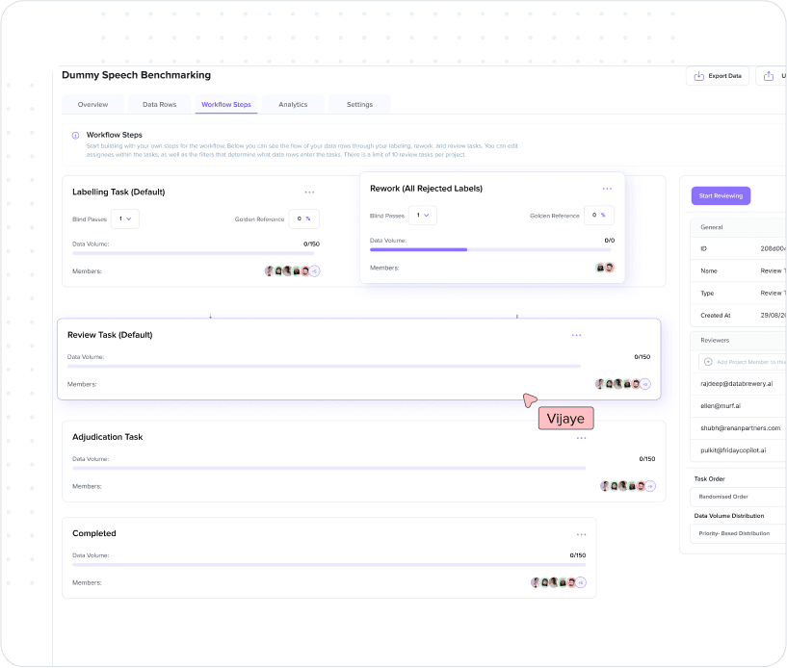Click Golden Reference percent field in Labelling Task
Viewport: 787px width, 668px height.
pos(304,218)
